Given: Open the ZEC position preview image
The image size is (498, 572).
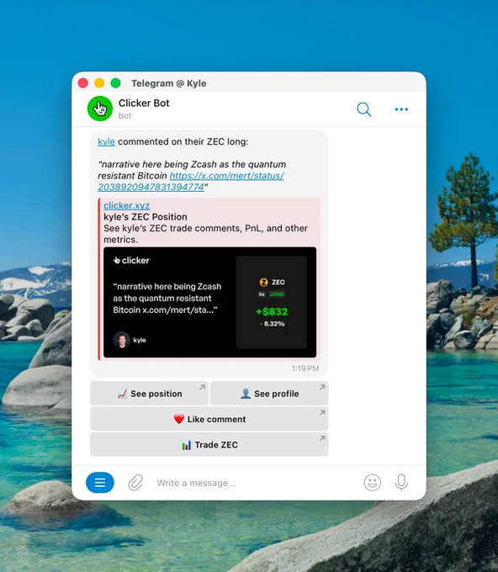Looking at the screenshot, I should point(209,302).
